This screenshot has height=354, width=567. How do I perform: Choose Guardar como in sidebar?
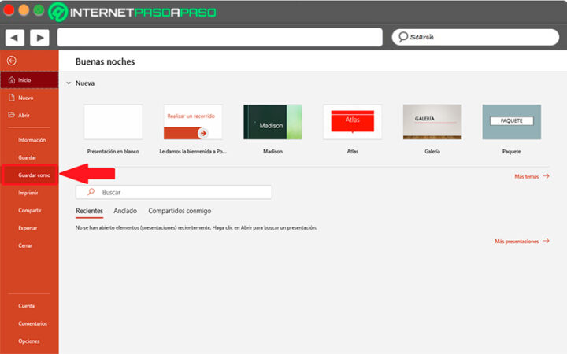(34, 175)
